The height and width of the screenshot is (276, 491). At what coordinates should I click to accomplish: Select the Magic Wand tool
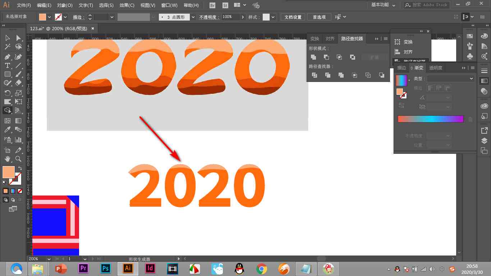[7, 47]
